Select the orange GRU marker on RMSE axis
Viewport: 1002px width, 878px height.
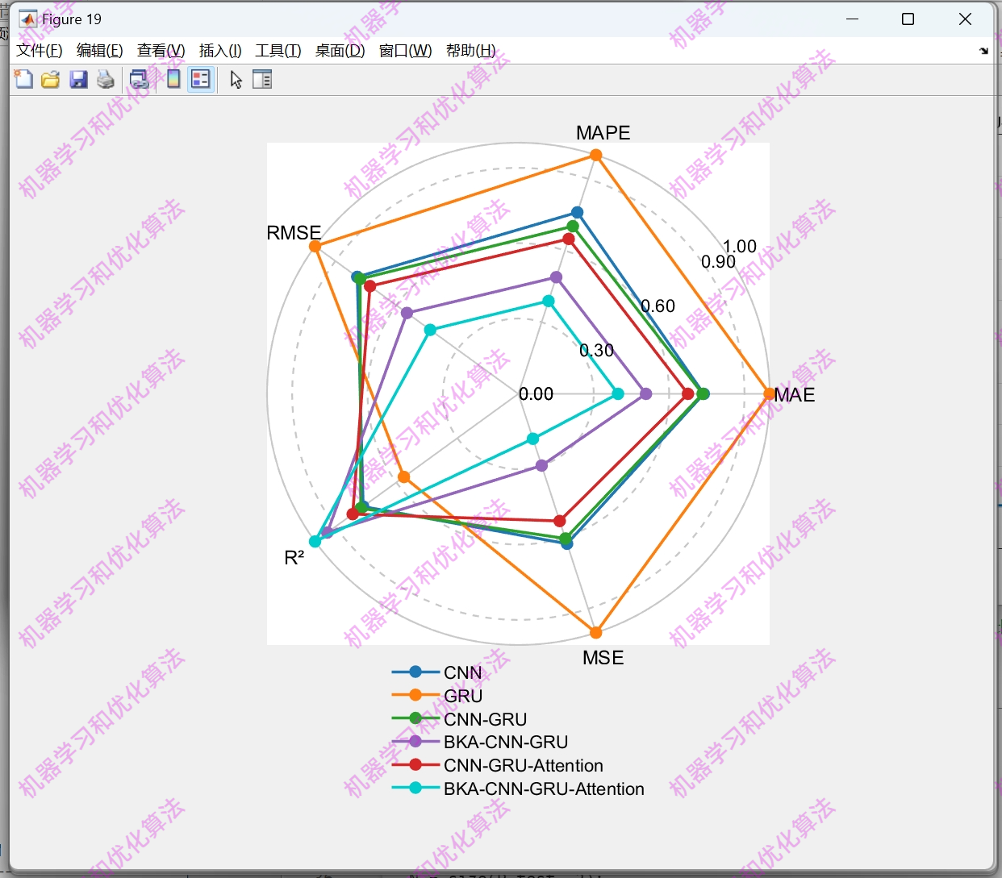(x=315, y=246)
